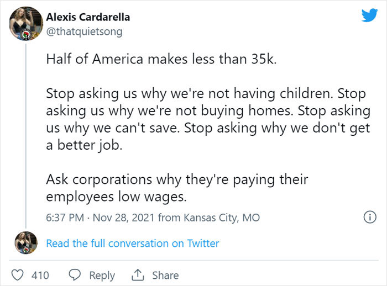Click the share upload arrow icon
This screenshot has width=387, height=286.
pos(138,274)
